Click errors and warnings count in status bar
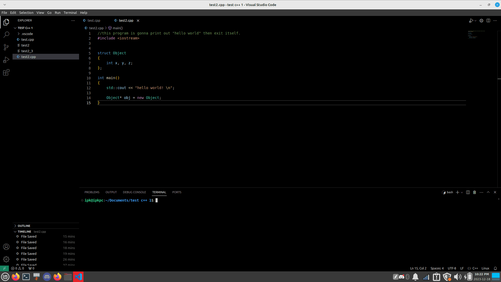 pyautogui.click(x=17, y=268)
